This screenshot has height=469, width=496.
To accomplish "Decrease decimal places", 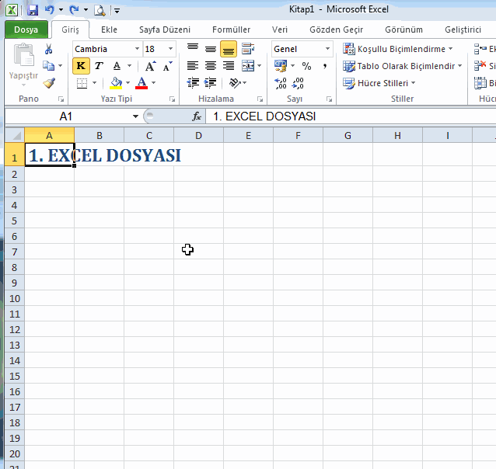I will coord(298,83).
